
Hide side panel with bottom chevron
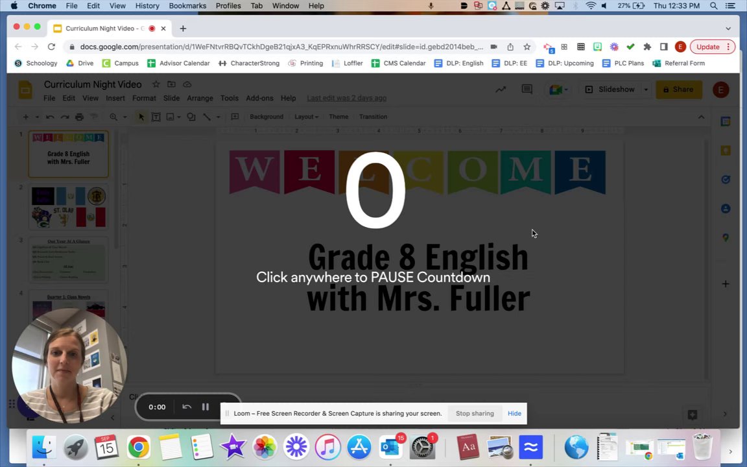click(x=725, y=414)
